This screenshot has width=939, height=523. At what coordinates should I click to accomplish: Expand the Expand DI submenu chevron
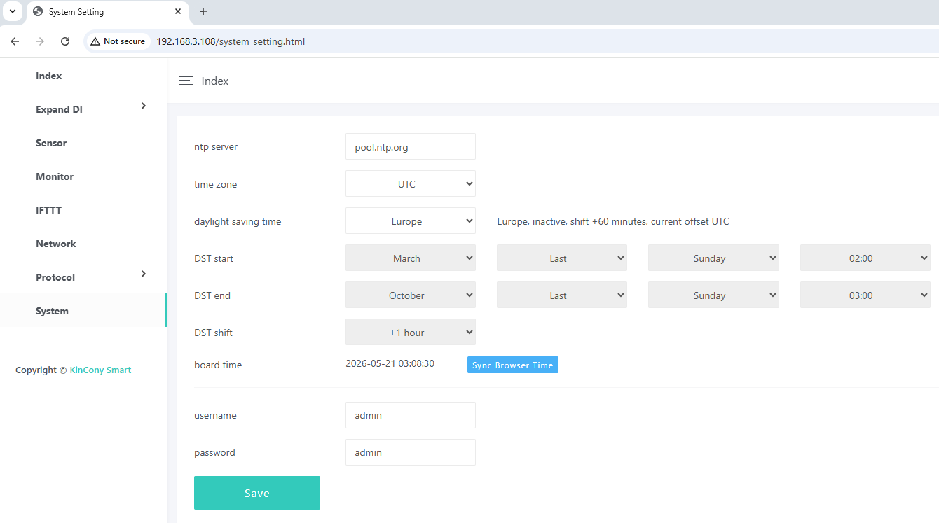143,106
